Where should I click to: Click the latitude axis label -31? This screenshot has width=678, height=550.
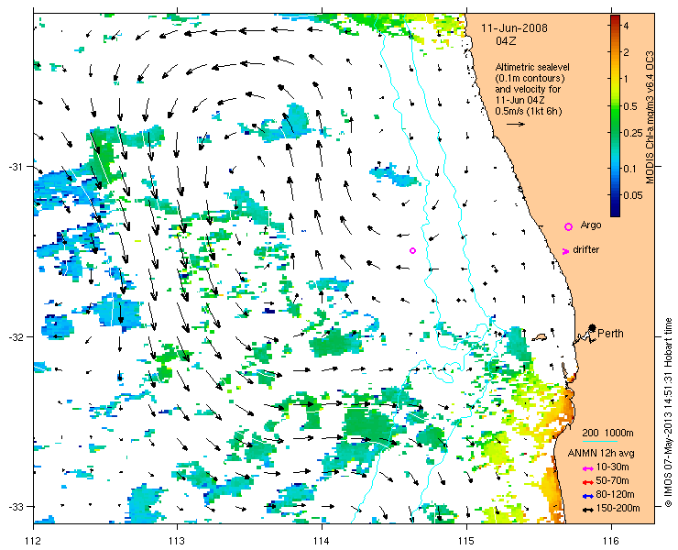tap(16, 166)
